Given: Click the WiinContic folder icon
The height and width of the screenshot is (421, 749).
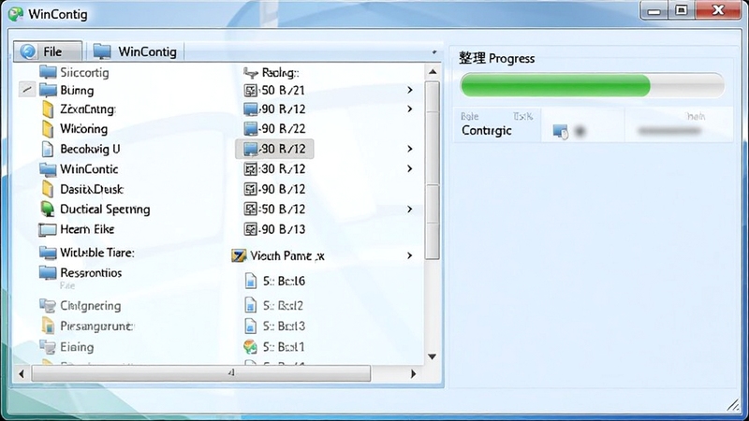Looking at the screenshot, I should click(48, 169).
